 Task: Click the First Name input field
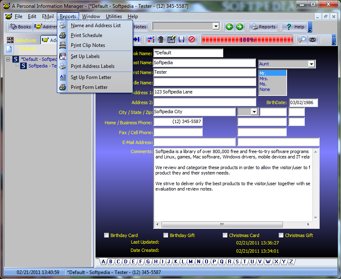(204, 72)
